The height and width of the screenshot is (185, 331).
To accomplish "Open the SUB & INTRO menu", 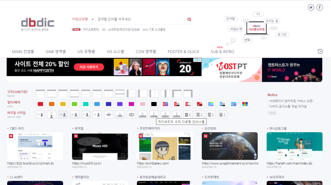I will pyautogui.click(x=222, y=52).
